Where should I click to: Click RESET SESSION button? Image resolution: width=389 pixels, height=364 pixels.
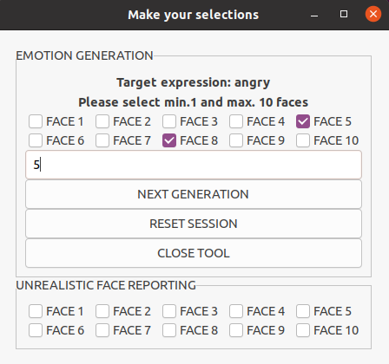point(194,224)
